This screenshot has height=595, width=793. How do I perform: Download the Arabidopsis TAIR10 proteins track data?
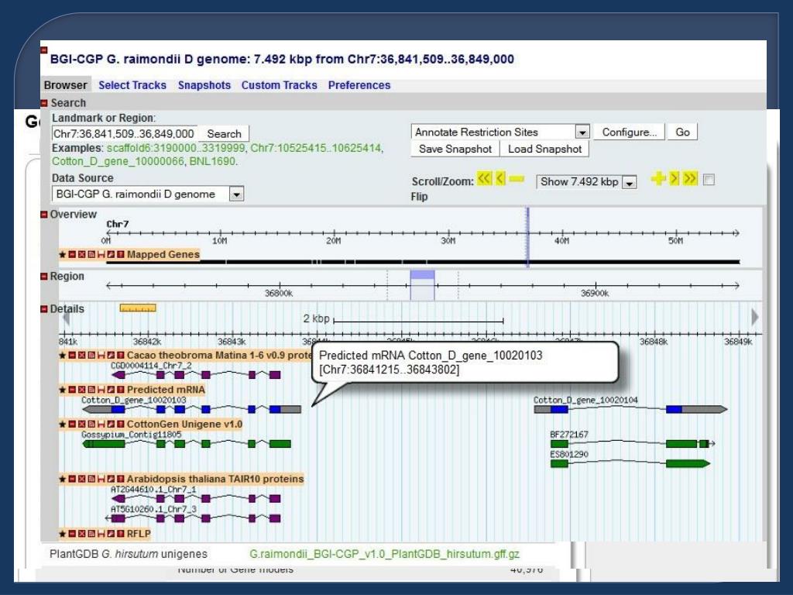[x=101, y=479]
